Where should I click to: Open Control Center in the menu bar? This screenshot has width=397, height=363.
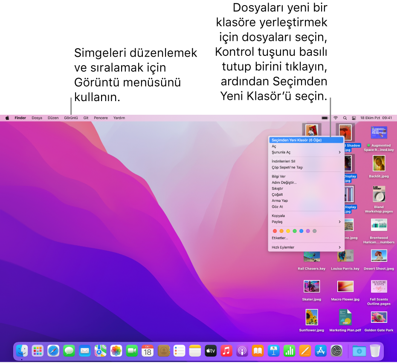point(354,118)
